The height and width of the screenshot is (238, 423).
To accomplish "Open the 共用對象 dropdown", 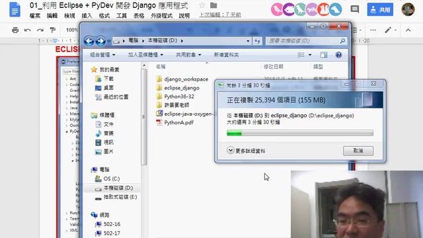I will click(188, 55).
